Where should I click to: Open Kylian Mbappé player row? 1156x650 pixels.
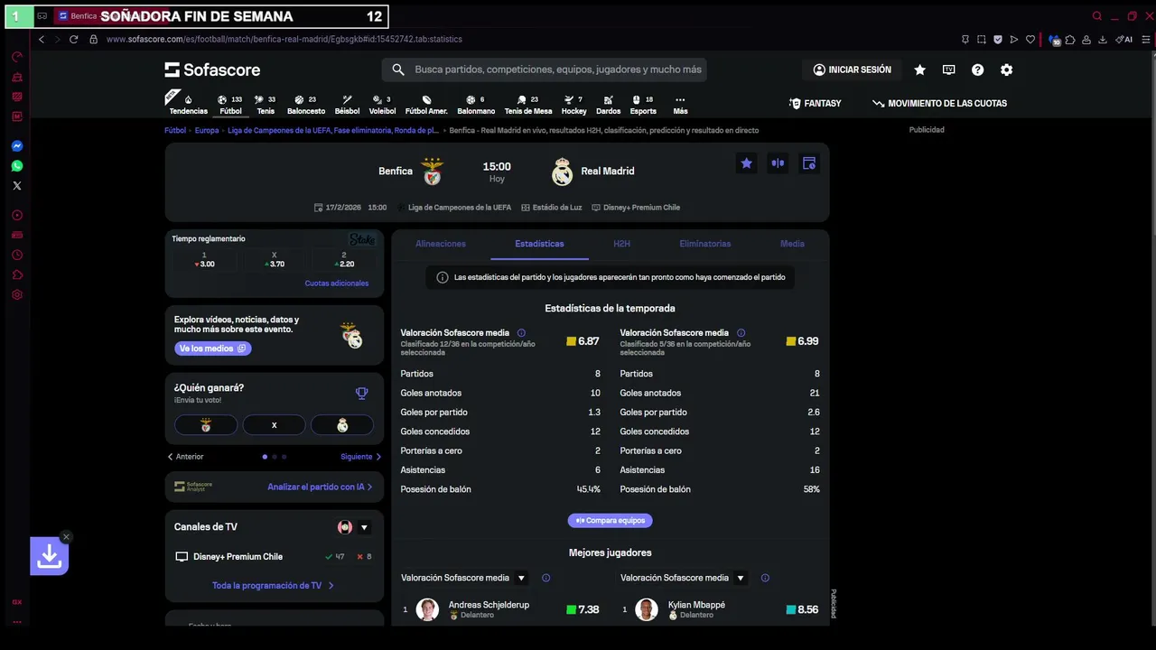720,609
